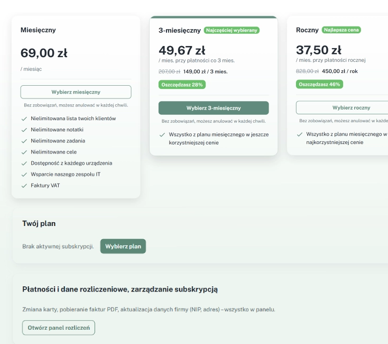Click the 'Najlepsza cena' badge
The height and width of the screenshot is (344, 388).
click(341, 30)
